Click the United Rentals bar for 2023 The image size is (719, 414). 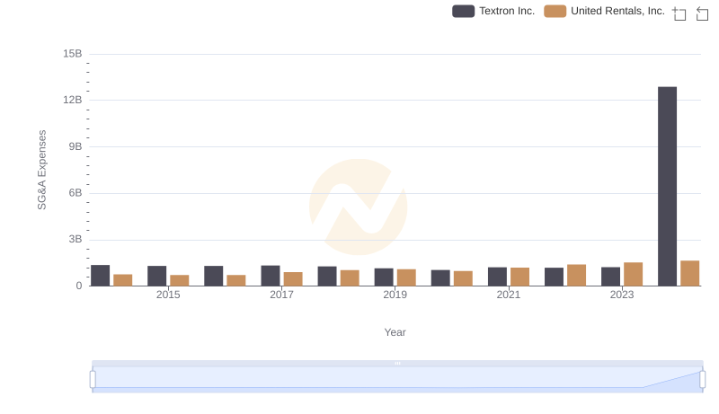634,274
